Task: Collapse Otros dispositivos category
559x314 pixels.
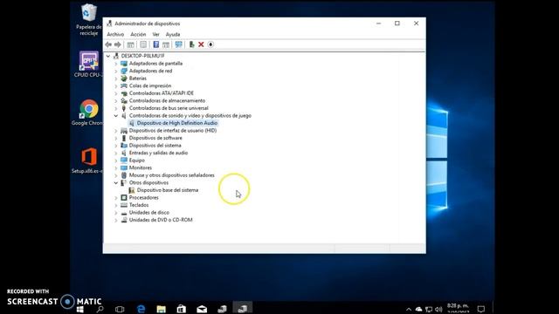Action: tap(116, 182)
